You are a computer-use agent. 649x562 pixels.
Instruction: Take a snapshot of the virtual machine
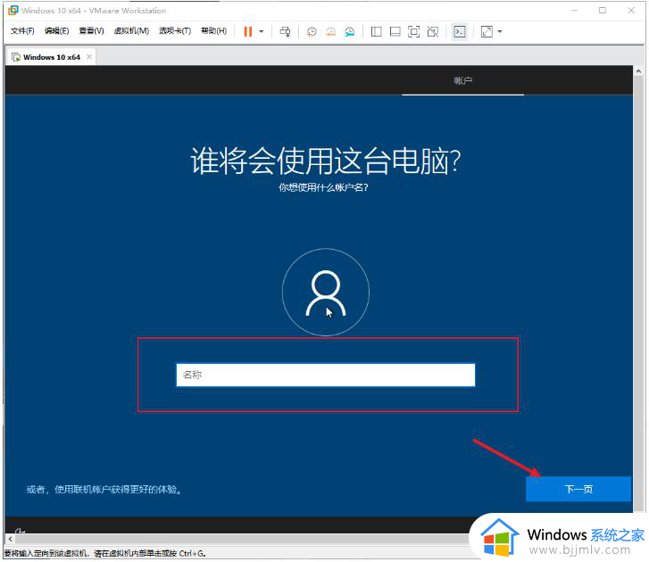[312, 31]
